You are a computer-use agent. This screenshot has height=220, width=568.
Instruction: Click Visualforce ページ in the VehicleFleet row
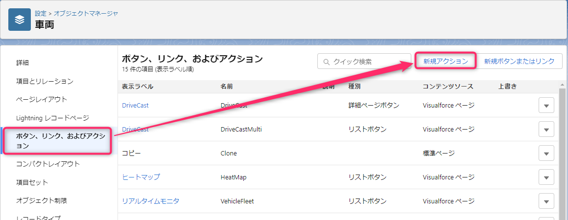449,201
